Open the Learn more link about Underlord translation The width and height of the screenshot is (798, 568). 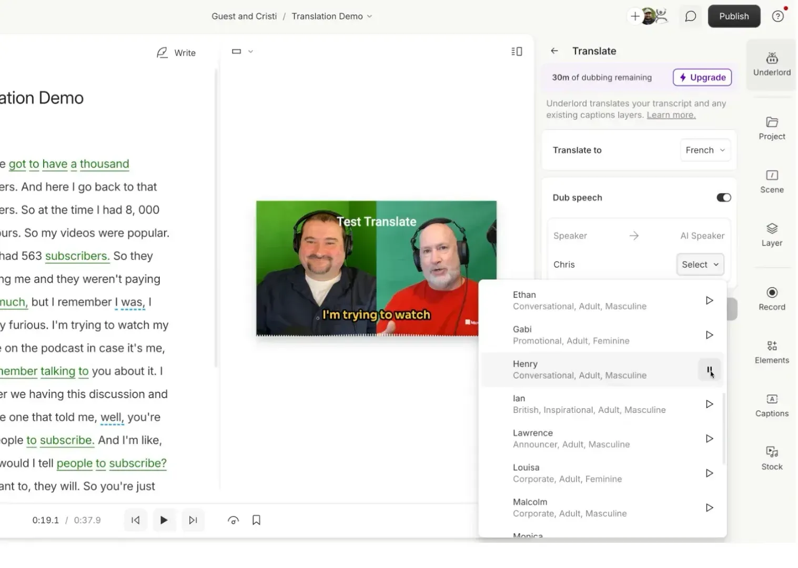671,115
